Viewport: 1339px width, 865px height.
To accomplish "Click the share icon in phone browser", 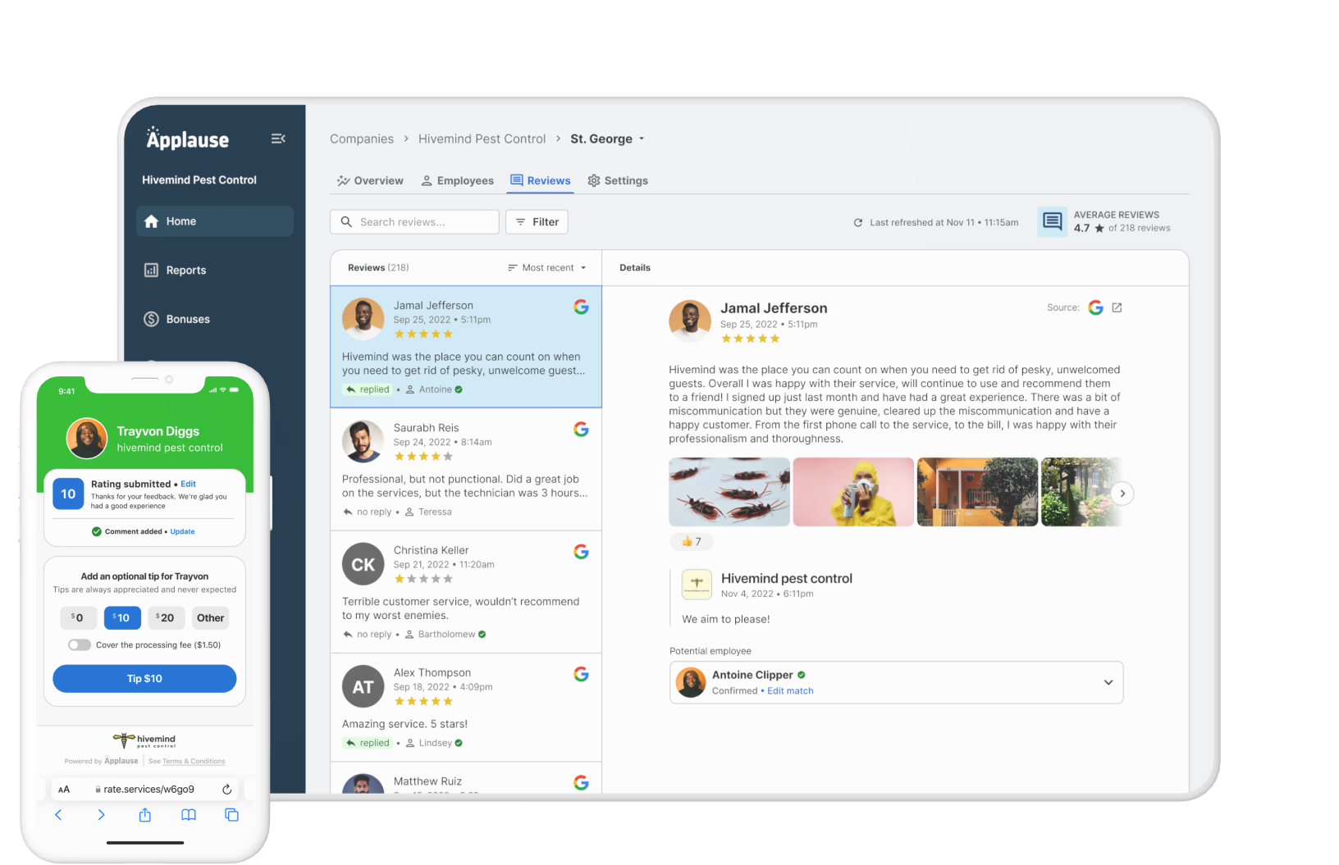I will click(x=144, y=814).
